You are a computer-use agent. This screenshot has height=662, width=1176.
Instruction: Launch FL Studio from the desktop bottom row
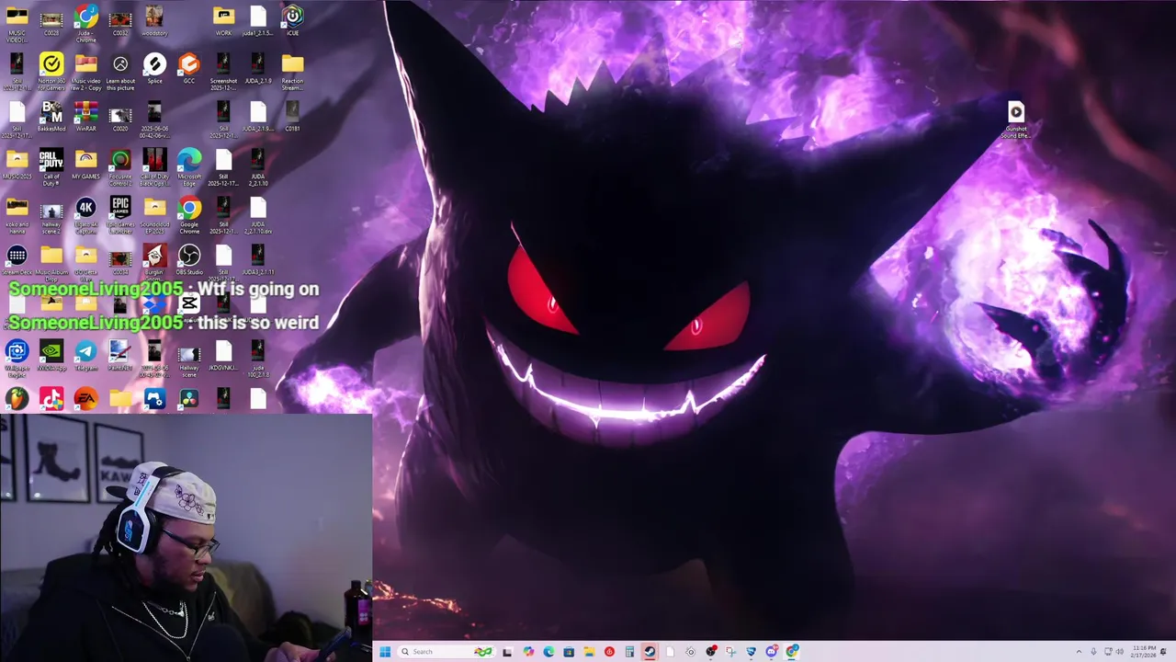pos(17,398)
